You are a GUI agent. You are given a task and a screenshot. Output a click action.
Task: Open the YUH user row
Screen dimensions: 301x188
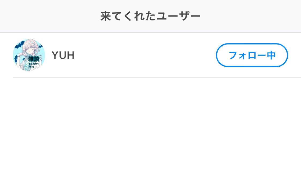(x=134, y=55)
